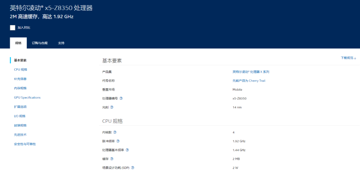Open the 支持 tab
360x179 pixels.
click(61, 43)
